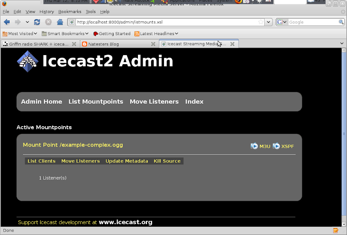347x235 pixels.
Task: Focus the Google search field
Action: click(313, 22)
